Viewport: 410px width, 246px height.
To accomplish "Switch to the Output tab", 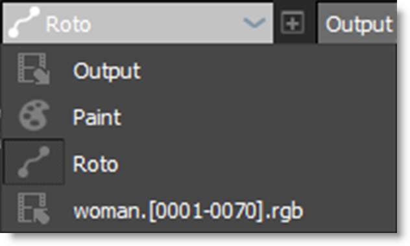I will (357, 23).
